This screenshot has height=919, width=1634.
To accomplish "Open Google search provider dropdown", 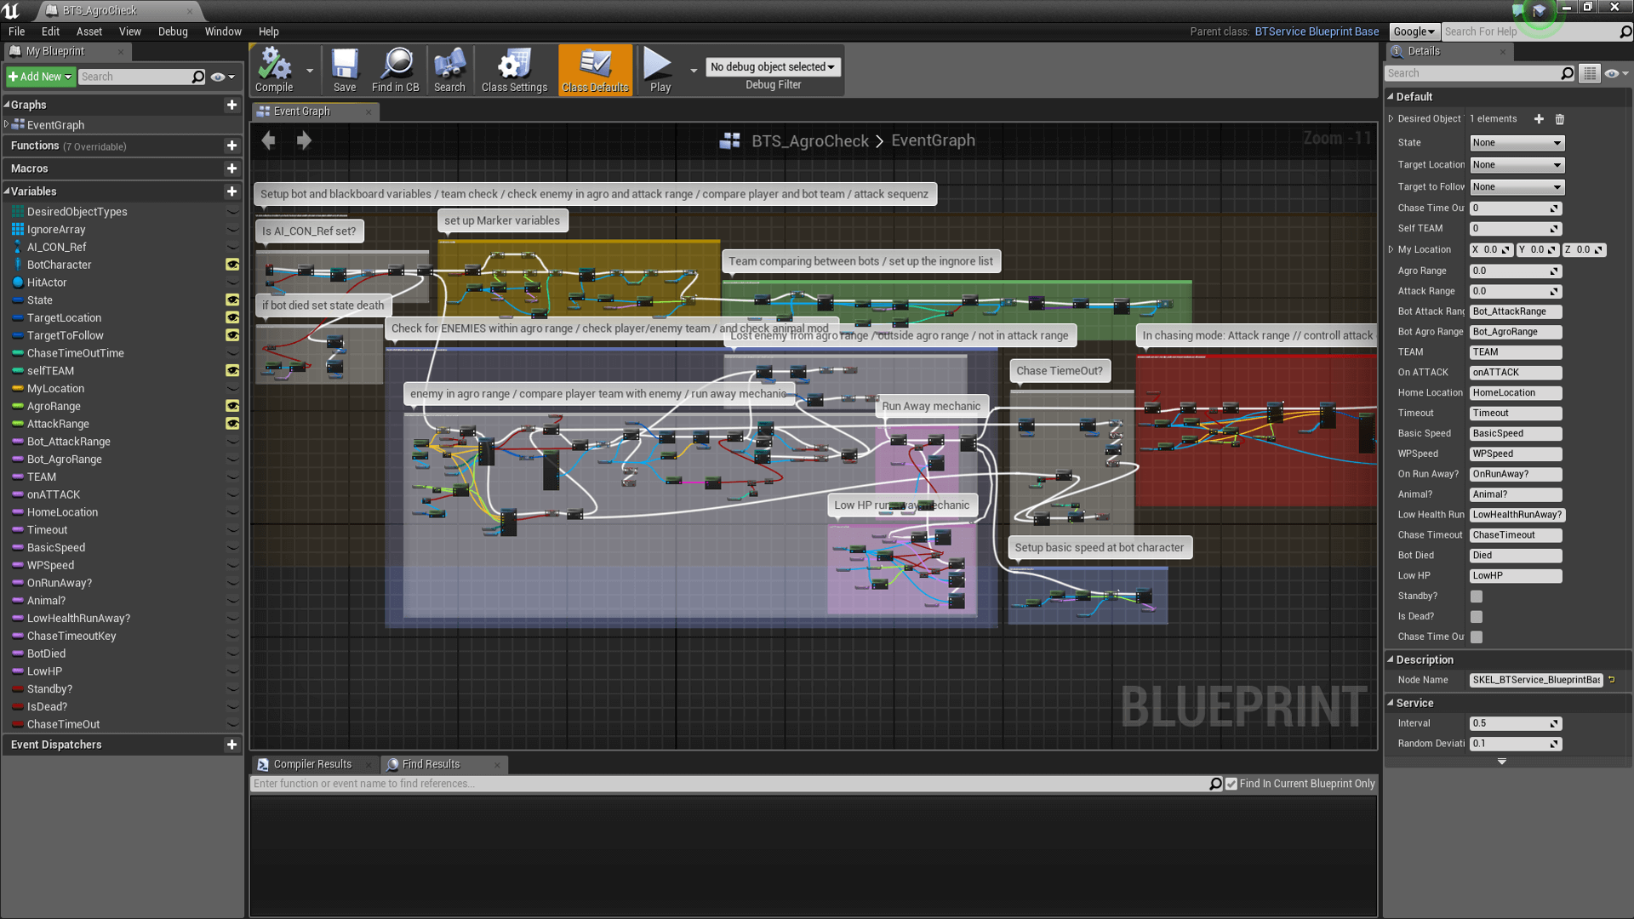I will [x=1414, y=31].
